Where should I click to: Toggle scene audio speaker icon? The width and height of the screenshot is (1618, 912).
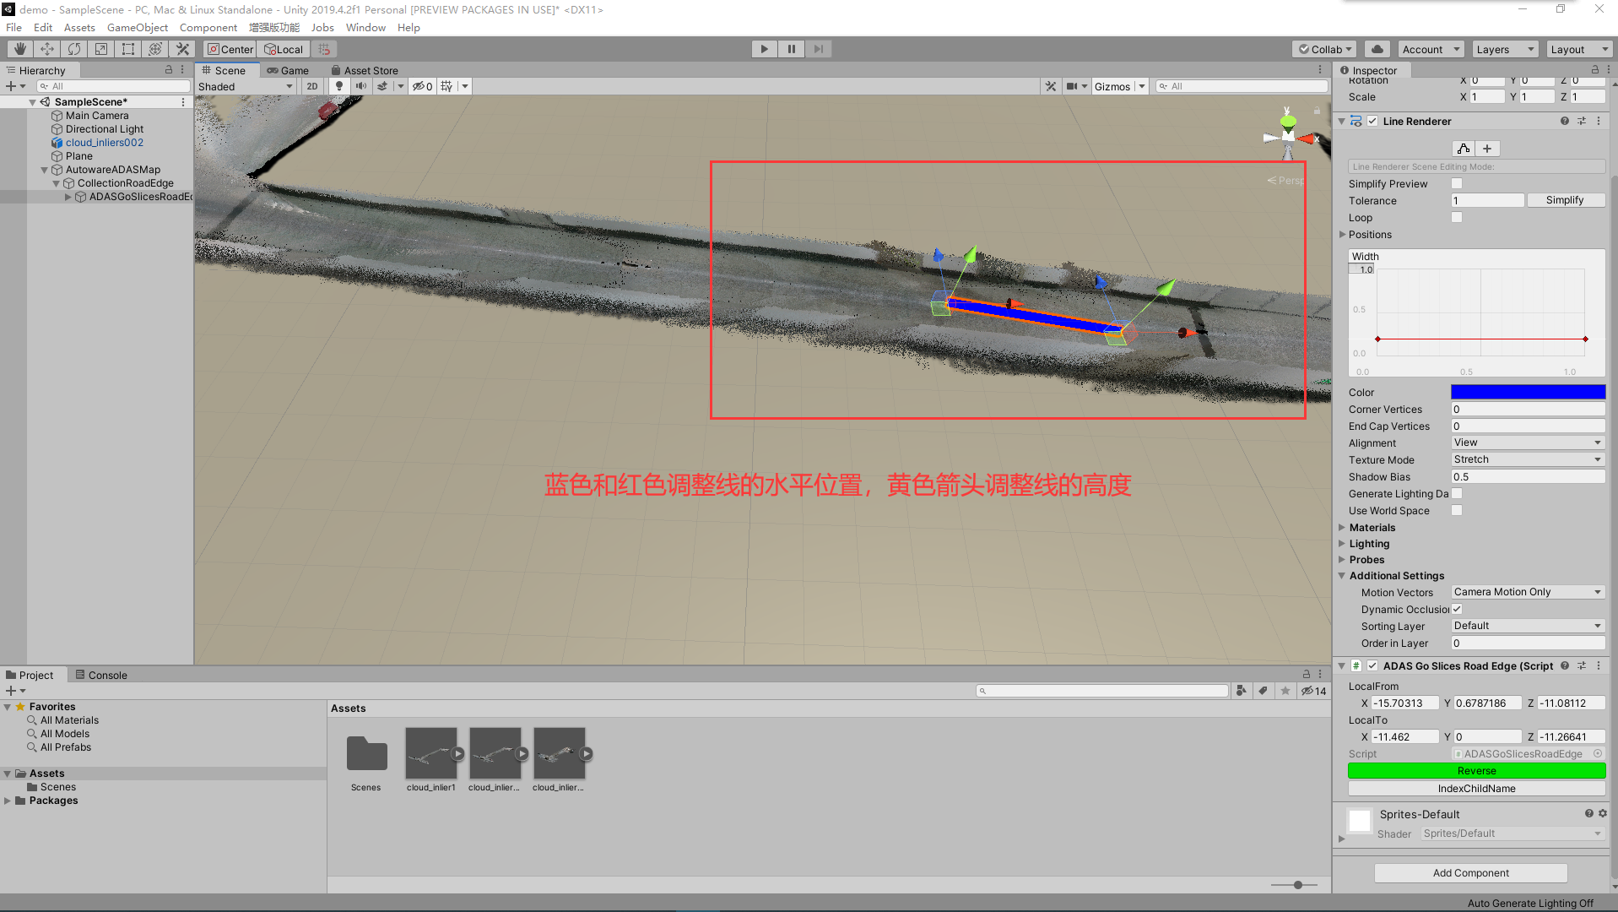[361, 86]
